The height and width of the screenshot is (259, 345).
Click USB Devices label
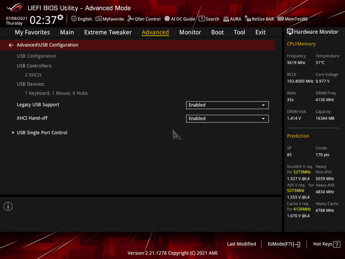(x=31, y=84)
